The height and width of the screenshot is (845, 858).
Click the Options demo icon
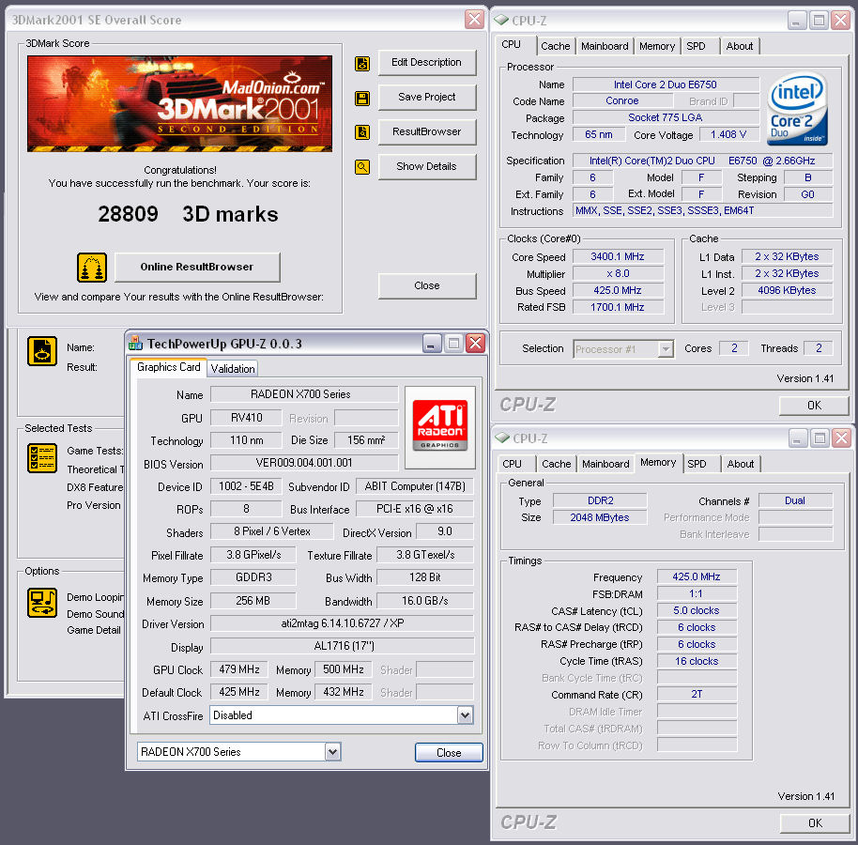click(42, 603)
